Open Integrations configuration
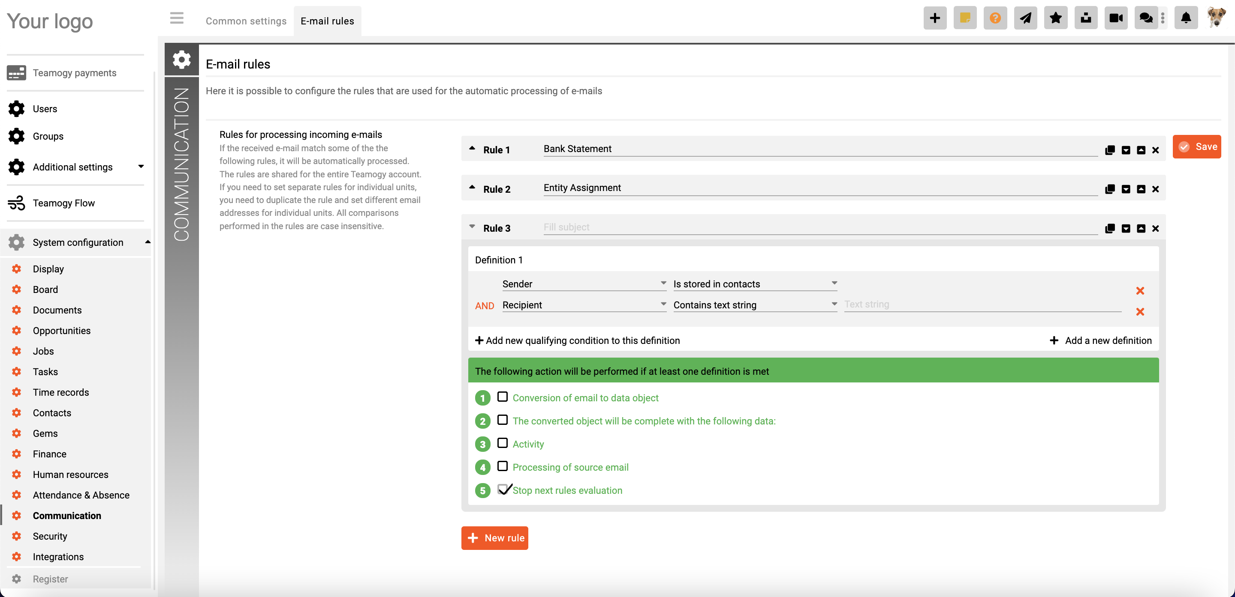The image size is (1235, 597). [x=58, y=556]
